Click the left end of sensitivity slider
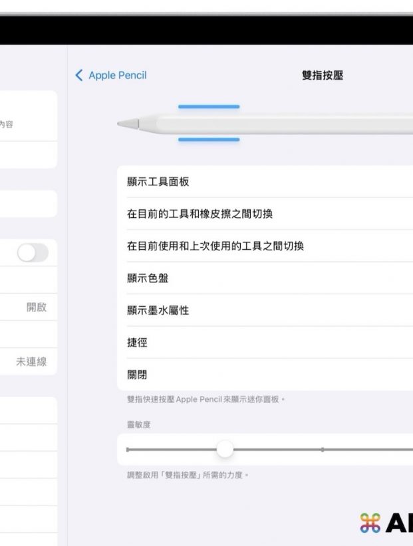This screenshot has width=413, height=546. click(x=128, y=450)
